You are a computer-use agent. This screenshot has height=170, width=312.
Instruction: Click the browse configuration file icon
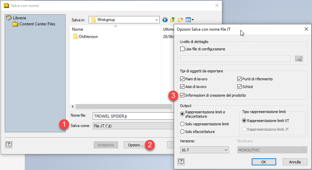coord(299,59)
